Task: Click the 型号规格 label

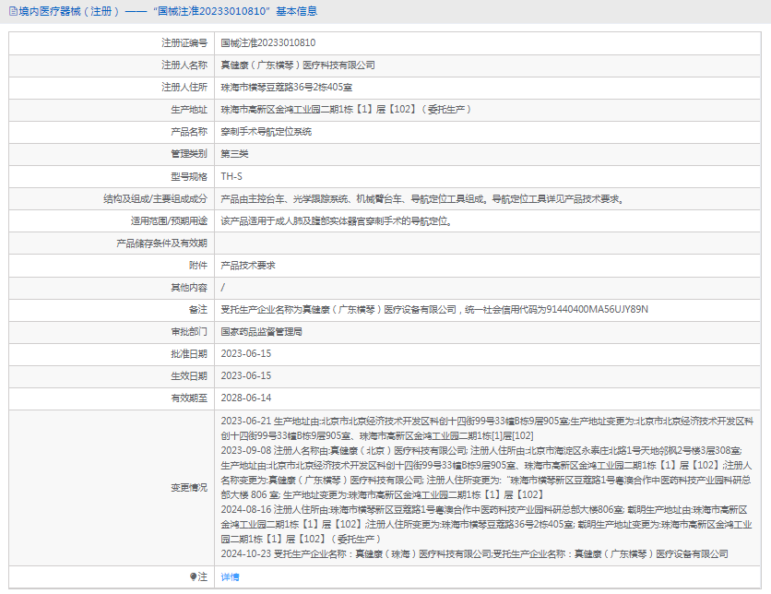Action: point(189,176)
